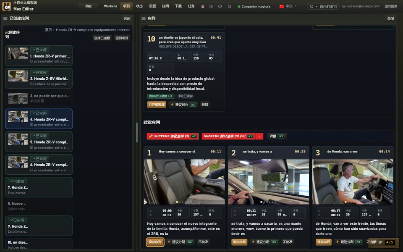
Task: Open the AI 自己的密钥 selector
Action: pyautogui.click(x=323, y=6)
